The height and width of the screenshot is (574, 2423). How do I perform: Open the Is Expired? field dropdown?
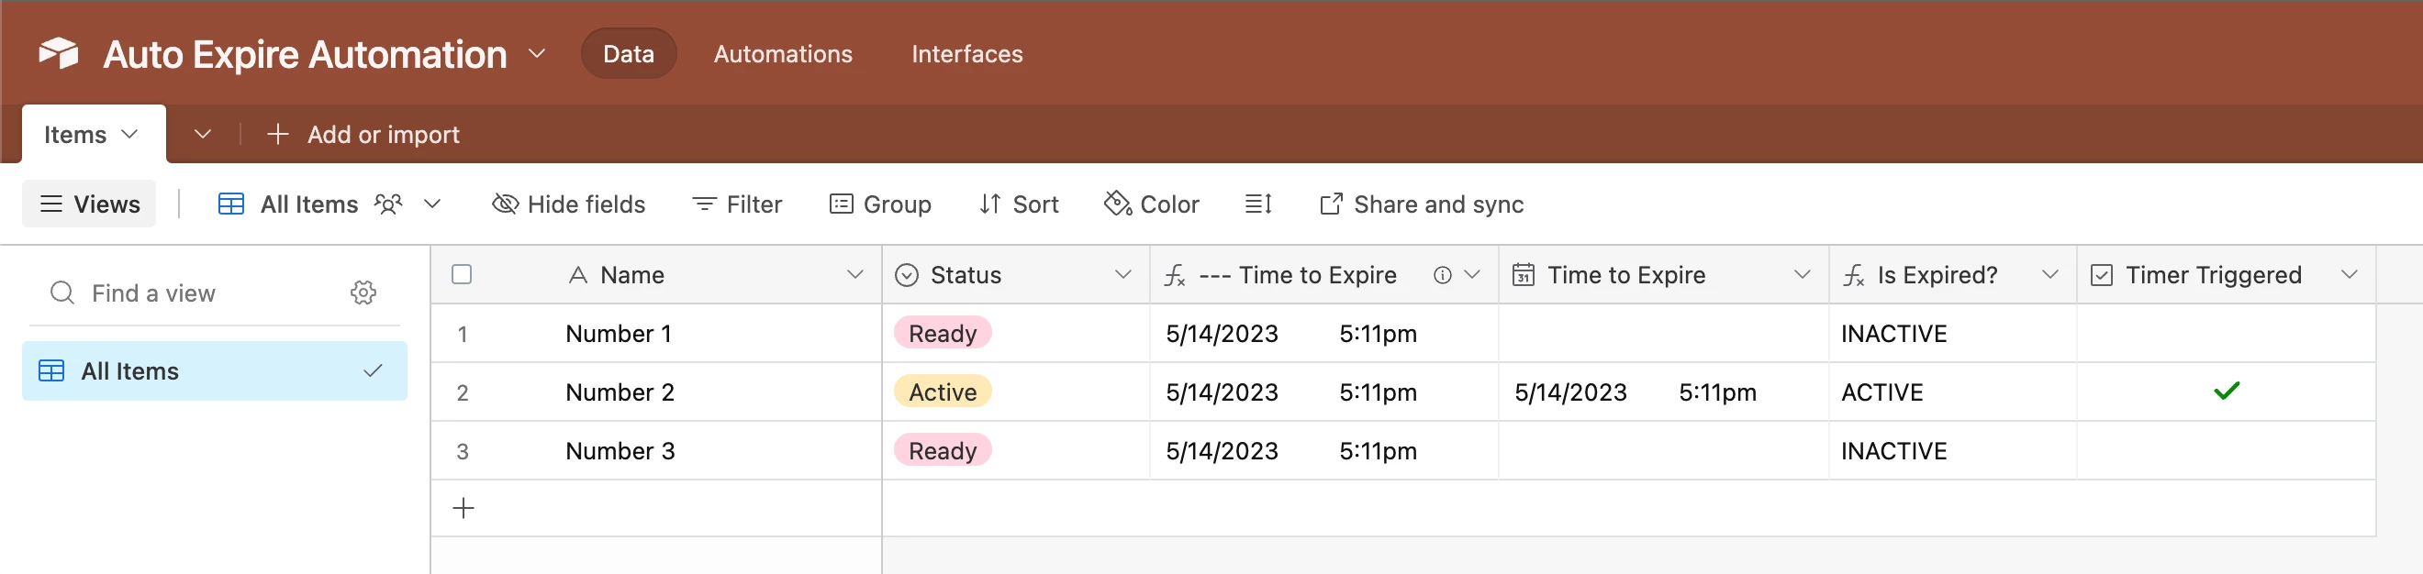[x=2049, y=274]
